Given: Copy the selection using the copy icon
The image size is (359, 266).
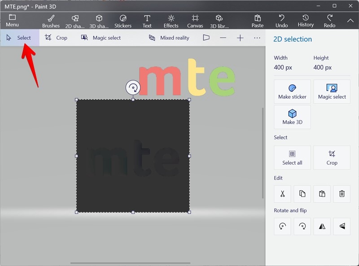Looking at the screenshot, I should [302, 193].
